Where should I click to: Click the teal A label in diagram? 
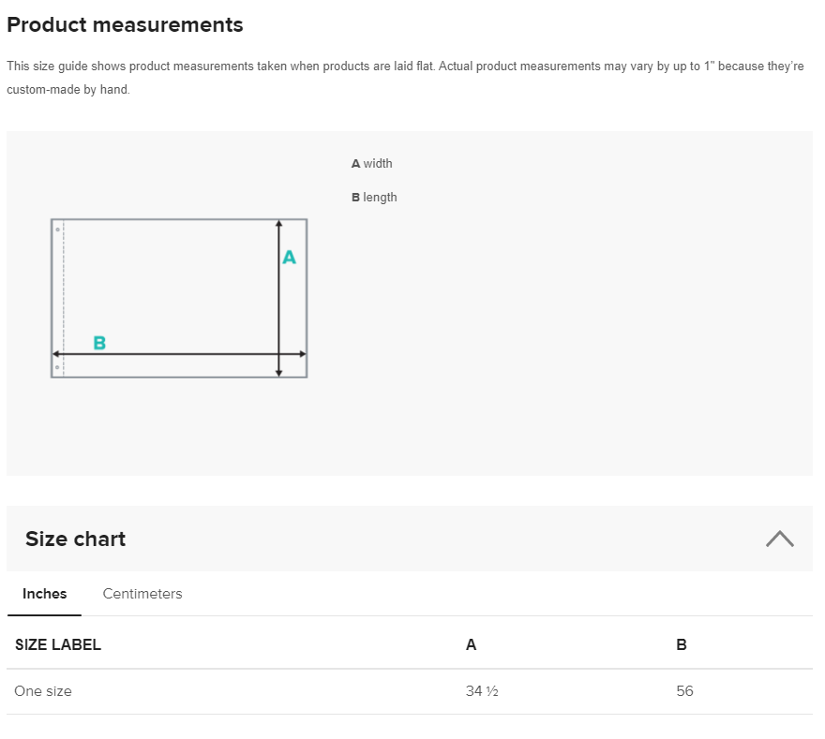(290, 258)
